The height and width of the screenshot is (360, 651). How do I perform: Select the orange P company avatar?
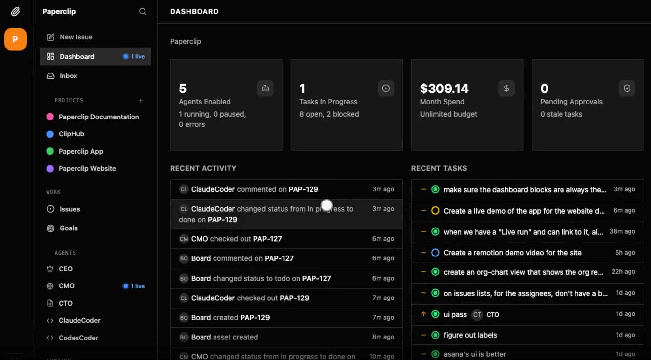15,39
